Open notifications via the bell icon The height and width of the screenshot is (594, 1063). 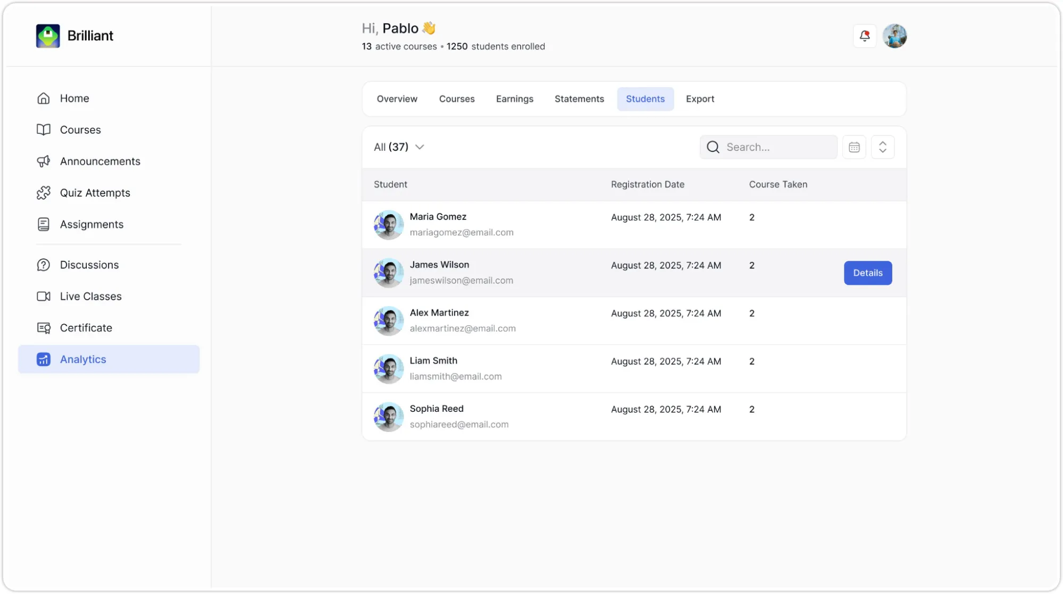pos(865,36)
